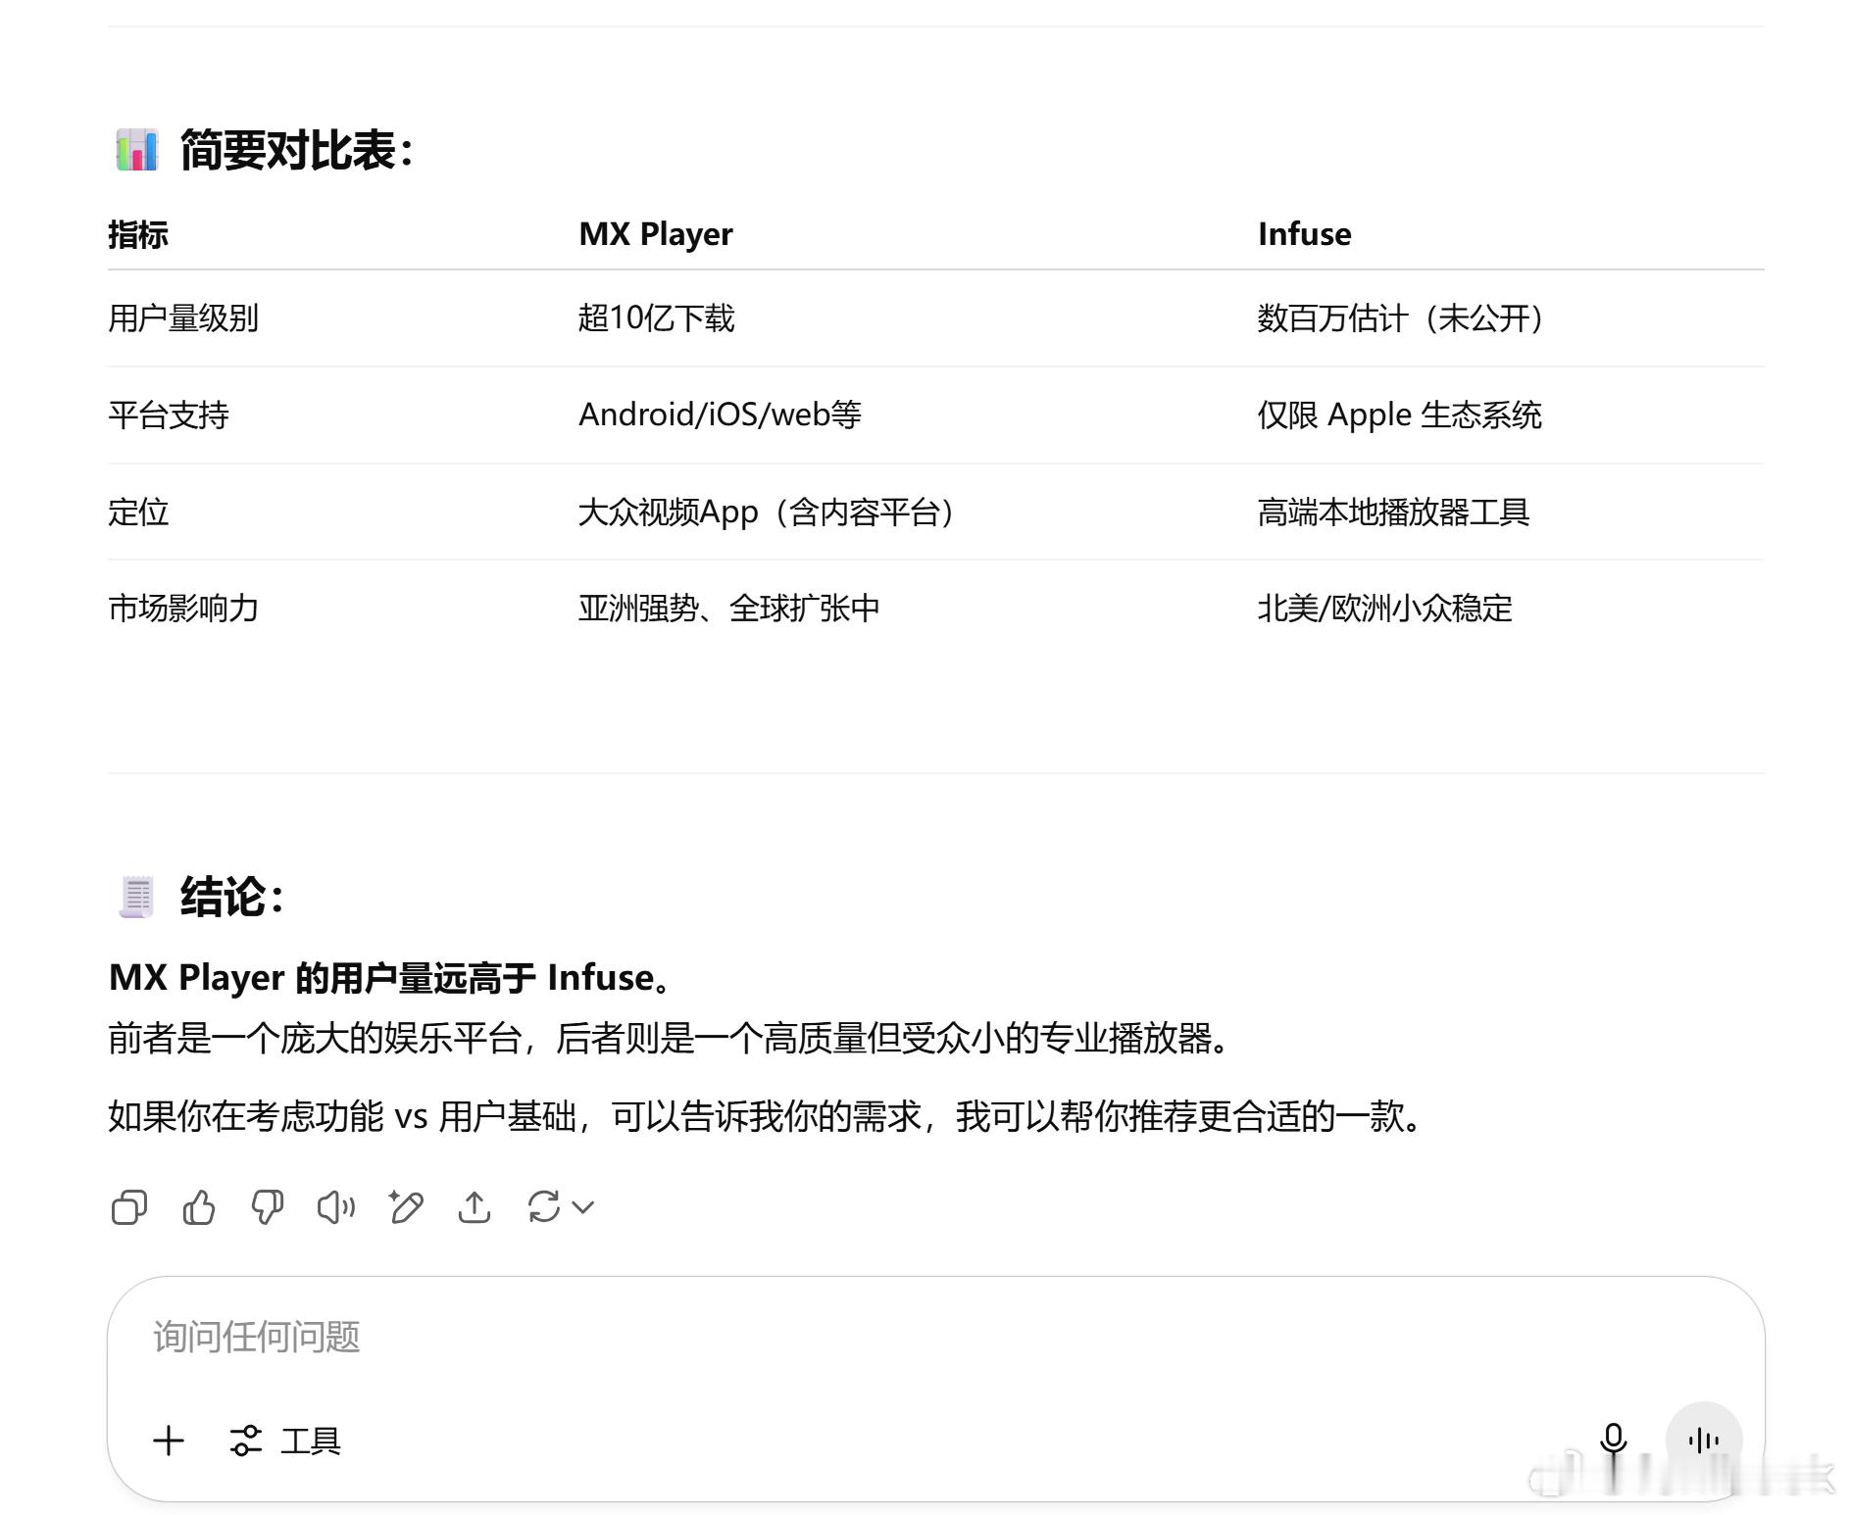The height and width of the screenshot is (1515, 1850).
Task: Select the 用户量级别 row label
Action: click(x=183, y=318)
